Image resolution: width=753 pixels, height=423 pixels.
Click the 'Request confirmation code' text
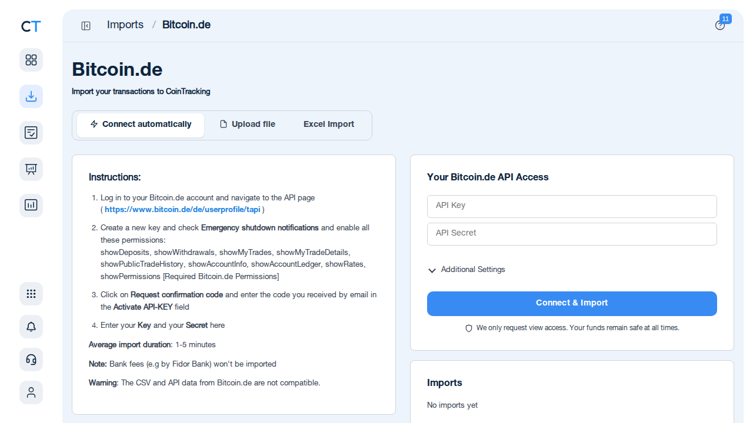pos(176,295)
